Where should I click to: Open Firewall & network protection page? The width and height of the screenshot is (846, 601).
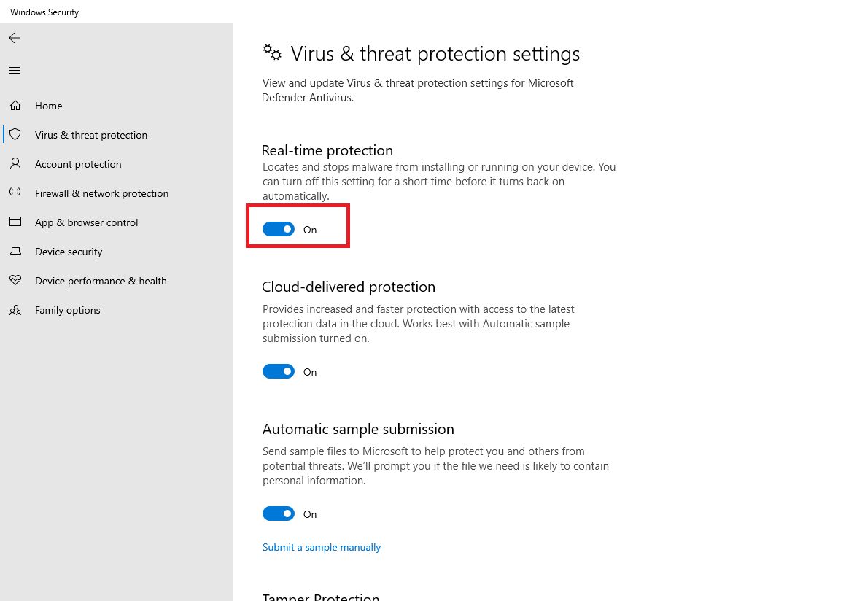coord(102,193)
